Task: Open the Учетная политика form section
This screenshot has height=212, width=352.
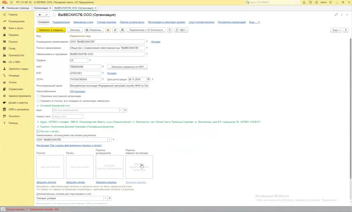Action: (x=106, y=22)
